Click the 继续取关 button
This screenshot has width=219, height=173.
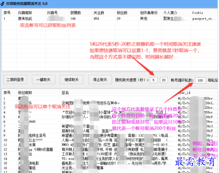tap(72, 80)
